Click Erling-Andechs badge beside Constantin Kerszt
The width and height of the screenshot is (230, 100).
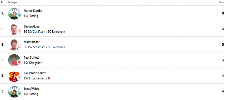19,78
